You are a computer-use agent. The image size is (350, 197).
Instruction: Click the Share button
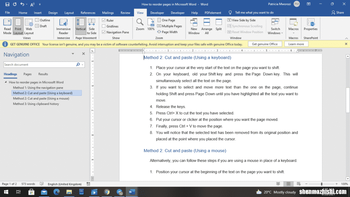338,13
